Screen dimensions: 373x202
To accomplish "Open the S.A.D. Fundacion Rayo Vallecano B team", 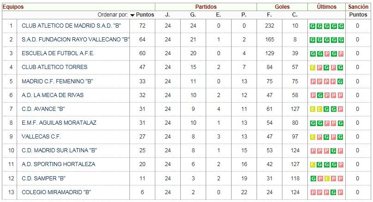I will pyautogui.click(x=76, y=40).
